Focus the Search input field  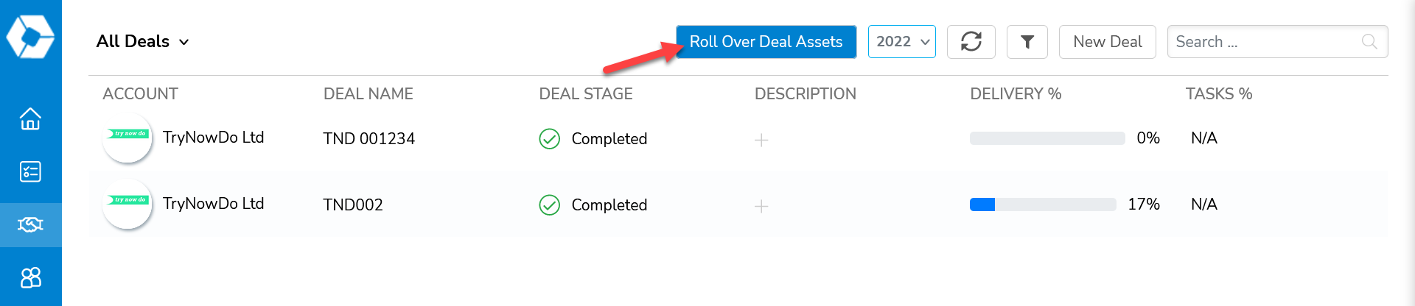click(x=1278, y=42)
